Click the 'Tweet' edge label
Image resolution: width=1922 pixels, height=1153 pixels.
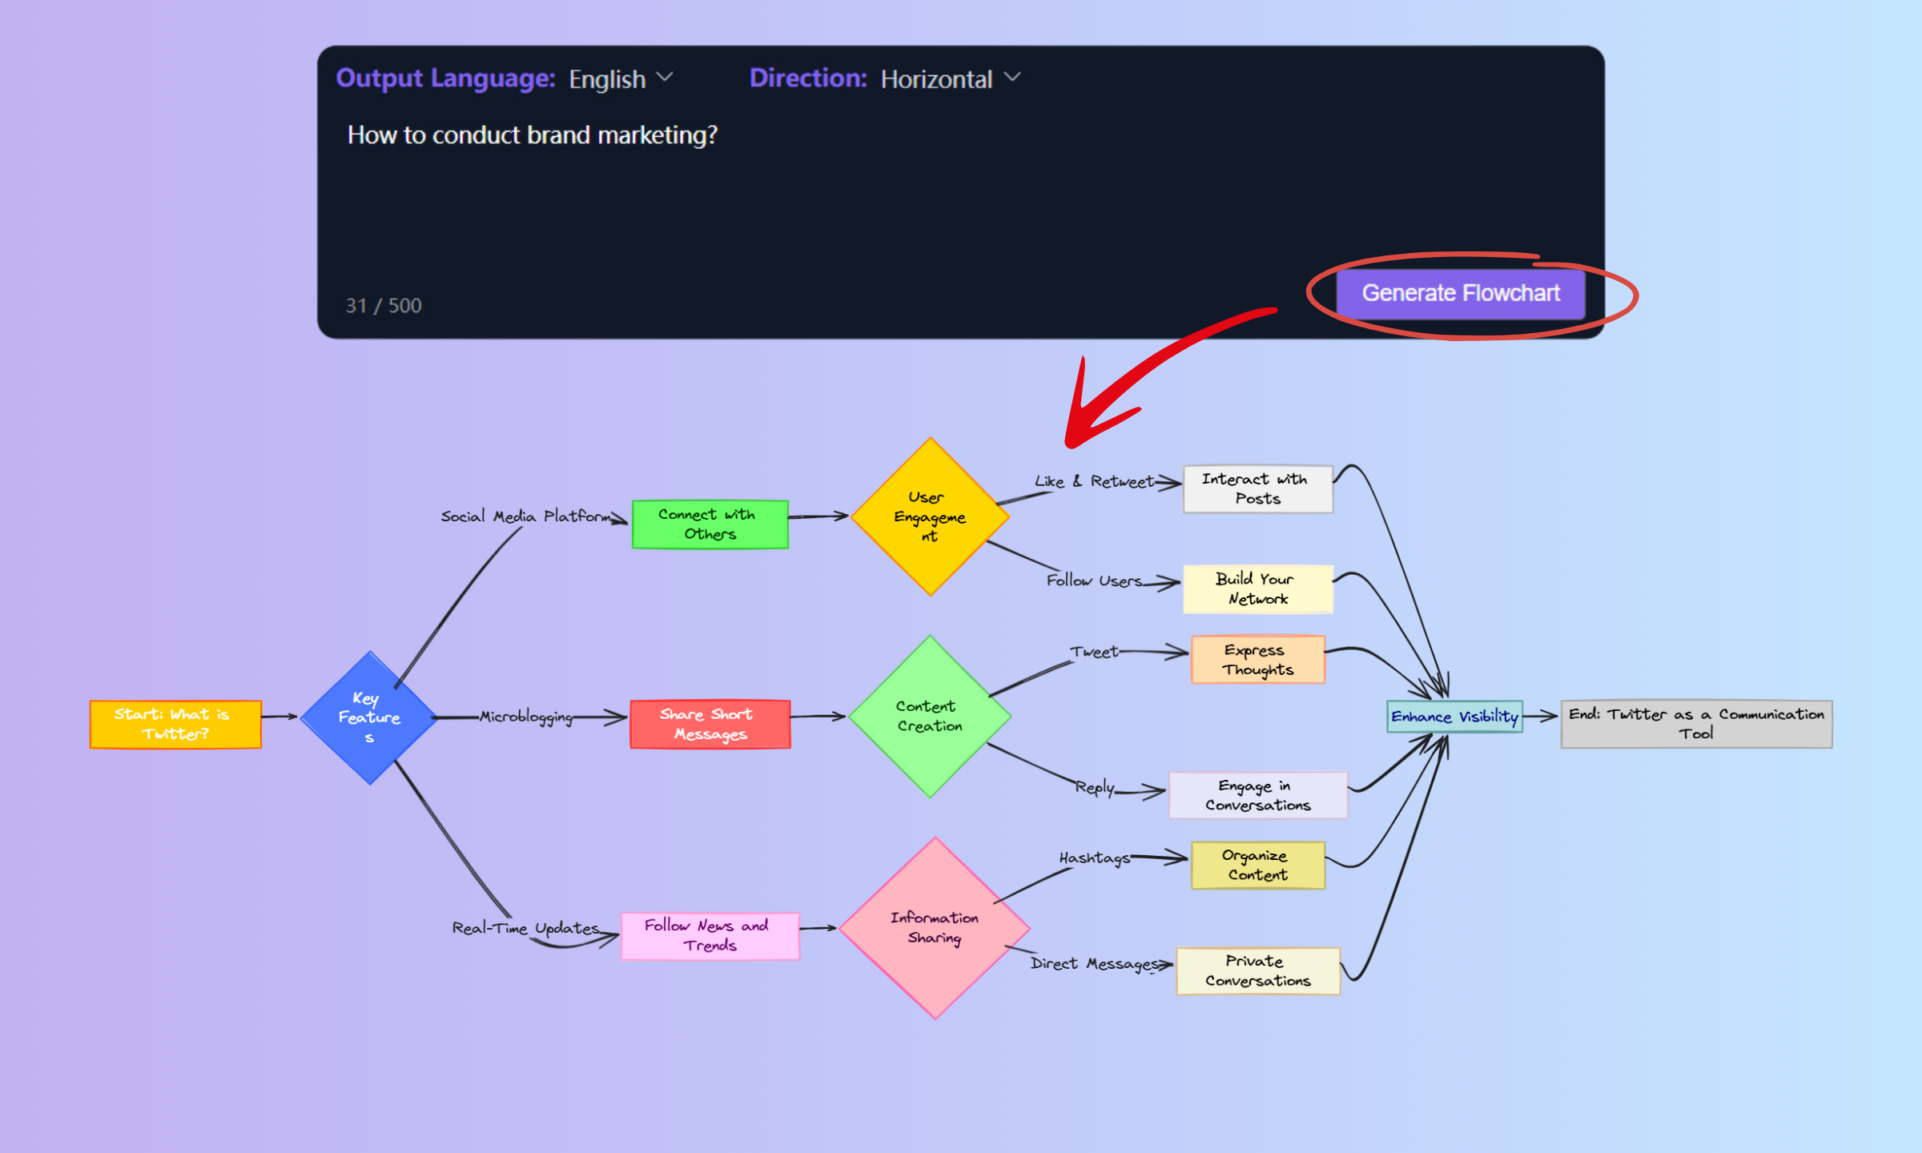1094,652
